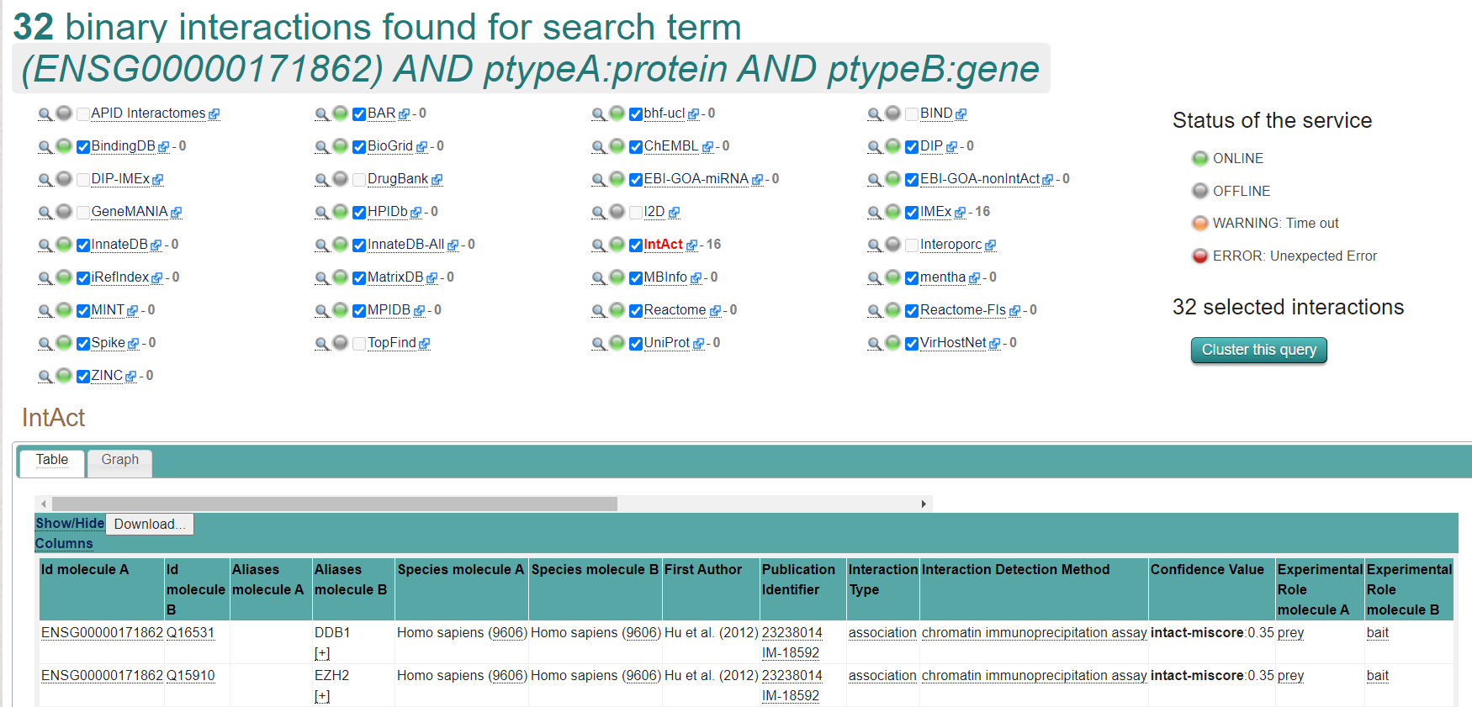Screen dimensions: 1472x707
Task: Click the magnifier icon beside VirHostNet
Action: coord(875,343)
